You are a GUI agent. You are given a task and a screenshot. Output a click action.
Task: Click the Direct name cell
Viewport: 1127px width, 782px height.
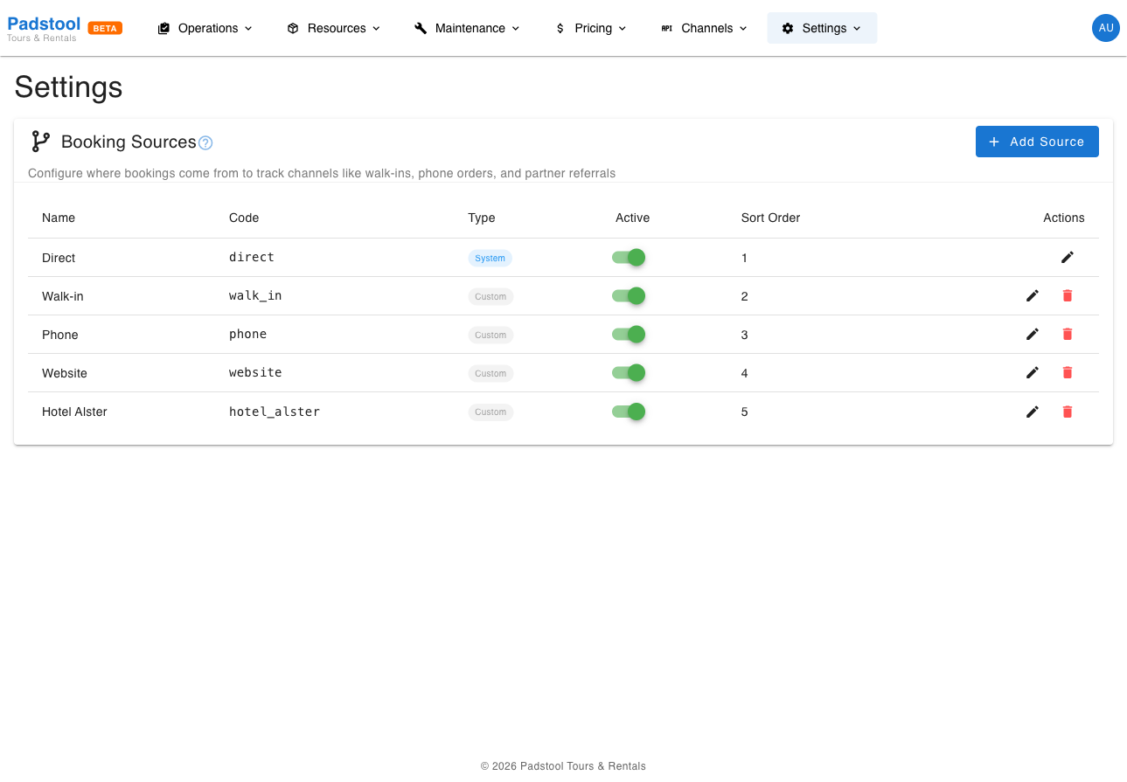click(x=59, y=258)
